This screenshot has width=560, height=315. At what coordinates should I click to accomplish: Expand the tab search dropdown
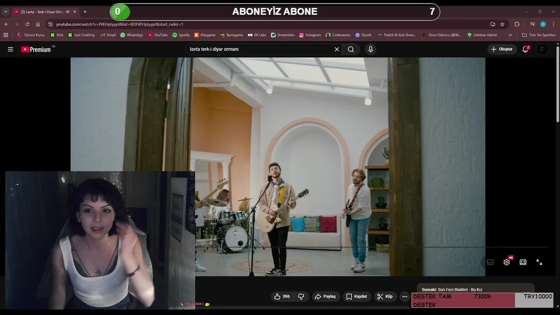[x=6, y=12]
